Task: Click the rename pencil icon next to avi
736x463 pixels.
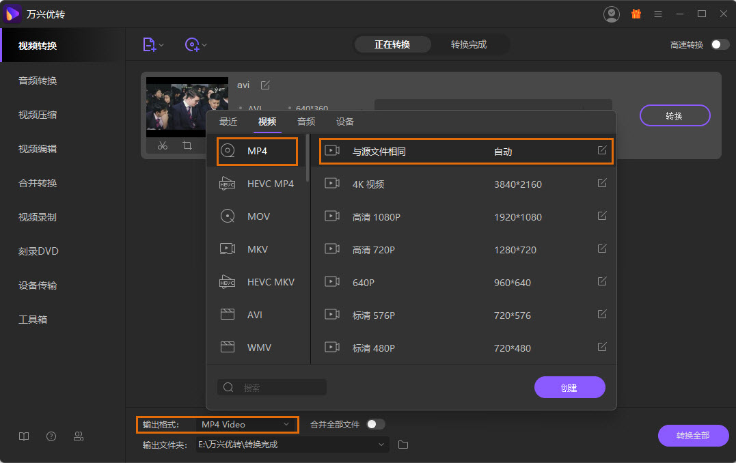Action: [264, 85]
